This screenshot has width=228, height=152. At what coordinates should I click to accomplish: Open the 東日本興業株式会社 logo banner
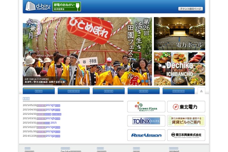click(186, 135)
